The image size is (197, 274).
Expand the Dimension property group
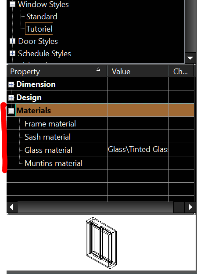point(11,85)
